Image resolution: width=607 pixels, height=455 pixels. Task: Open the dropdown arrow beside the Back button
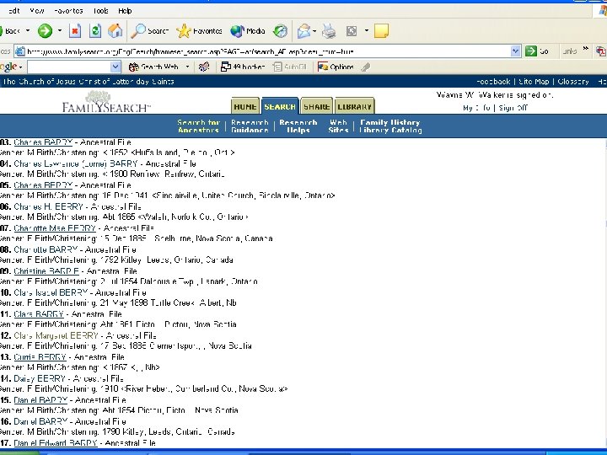coord(28,30)
